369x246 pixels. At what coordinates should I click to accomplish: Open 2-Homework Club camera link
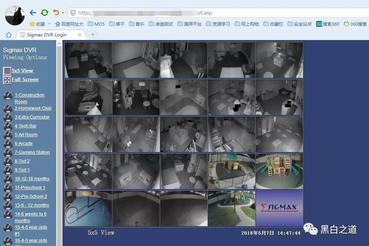[x=33, y=108]
